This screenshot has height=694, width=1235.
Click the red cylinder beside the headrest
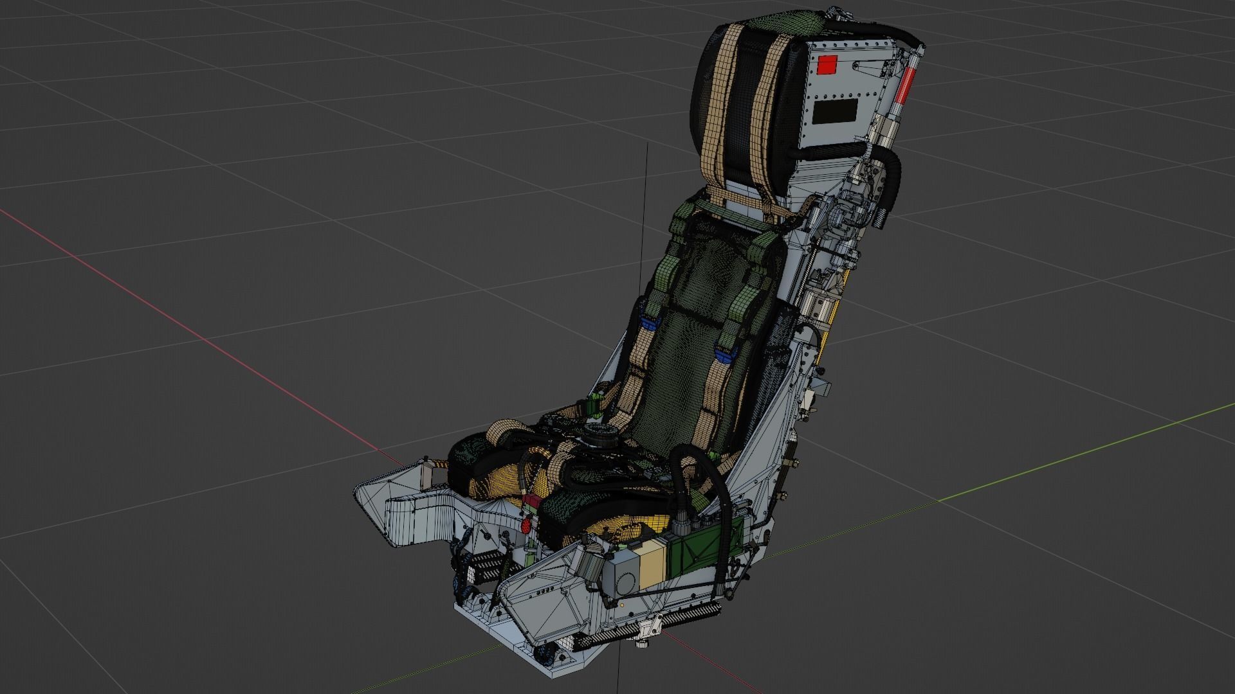(x=906, y=85)
